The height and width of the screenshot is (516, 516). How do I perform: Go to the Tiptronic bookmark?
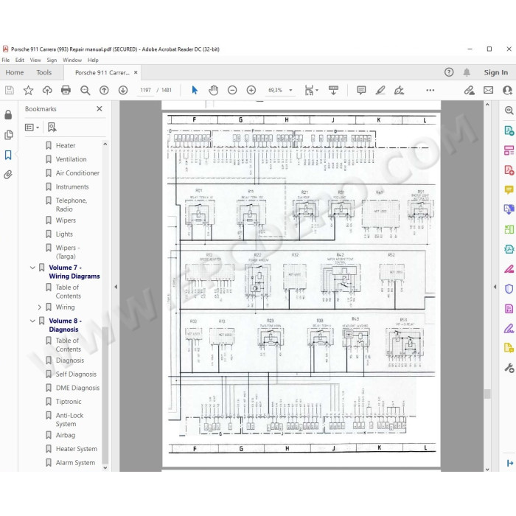[x=69, y=402]
